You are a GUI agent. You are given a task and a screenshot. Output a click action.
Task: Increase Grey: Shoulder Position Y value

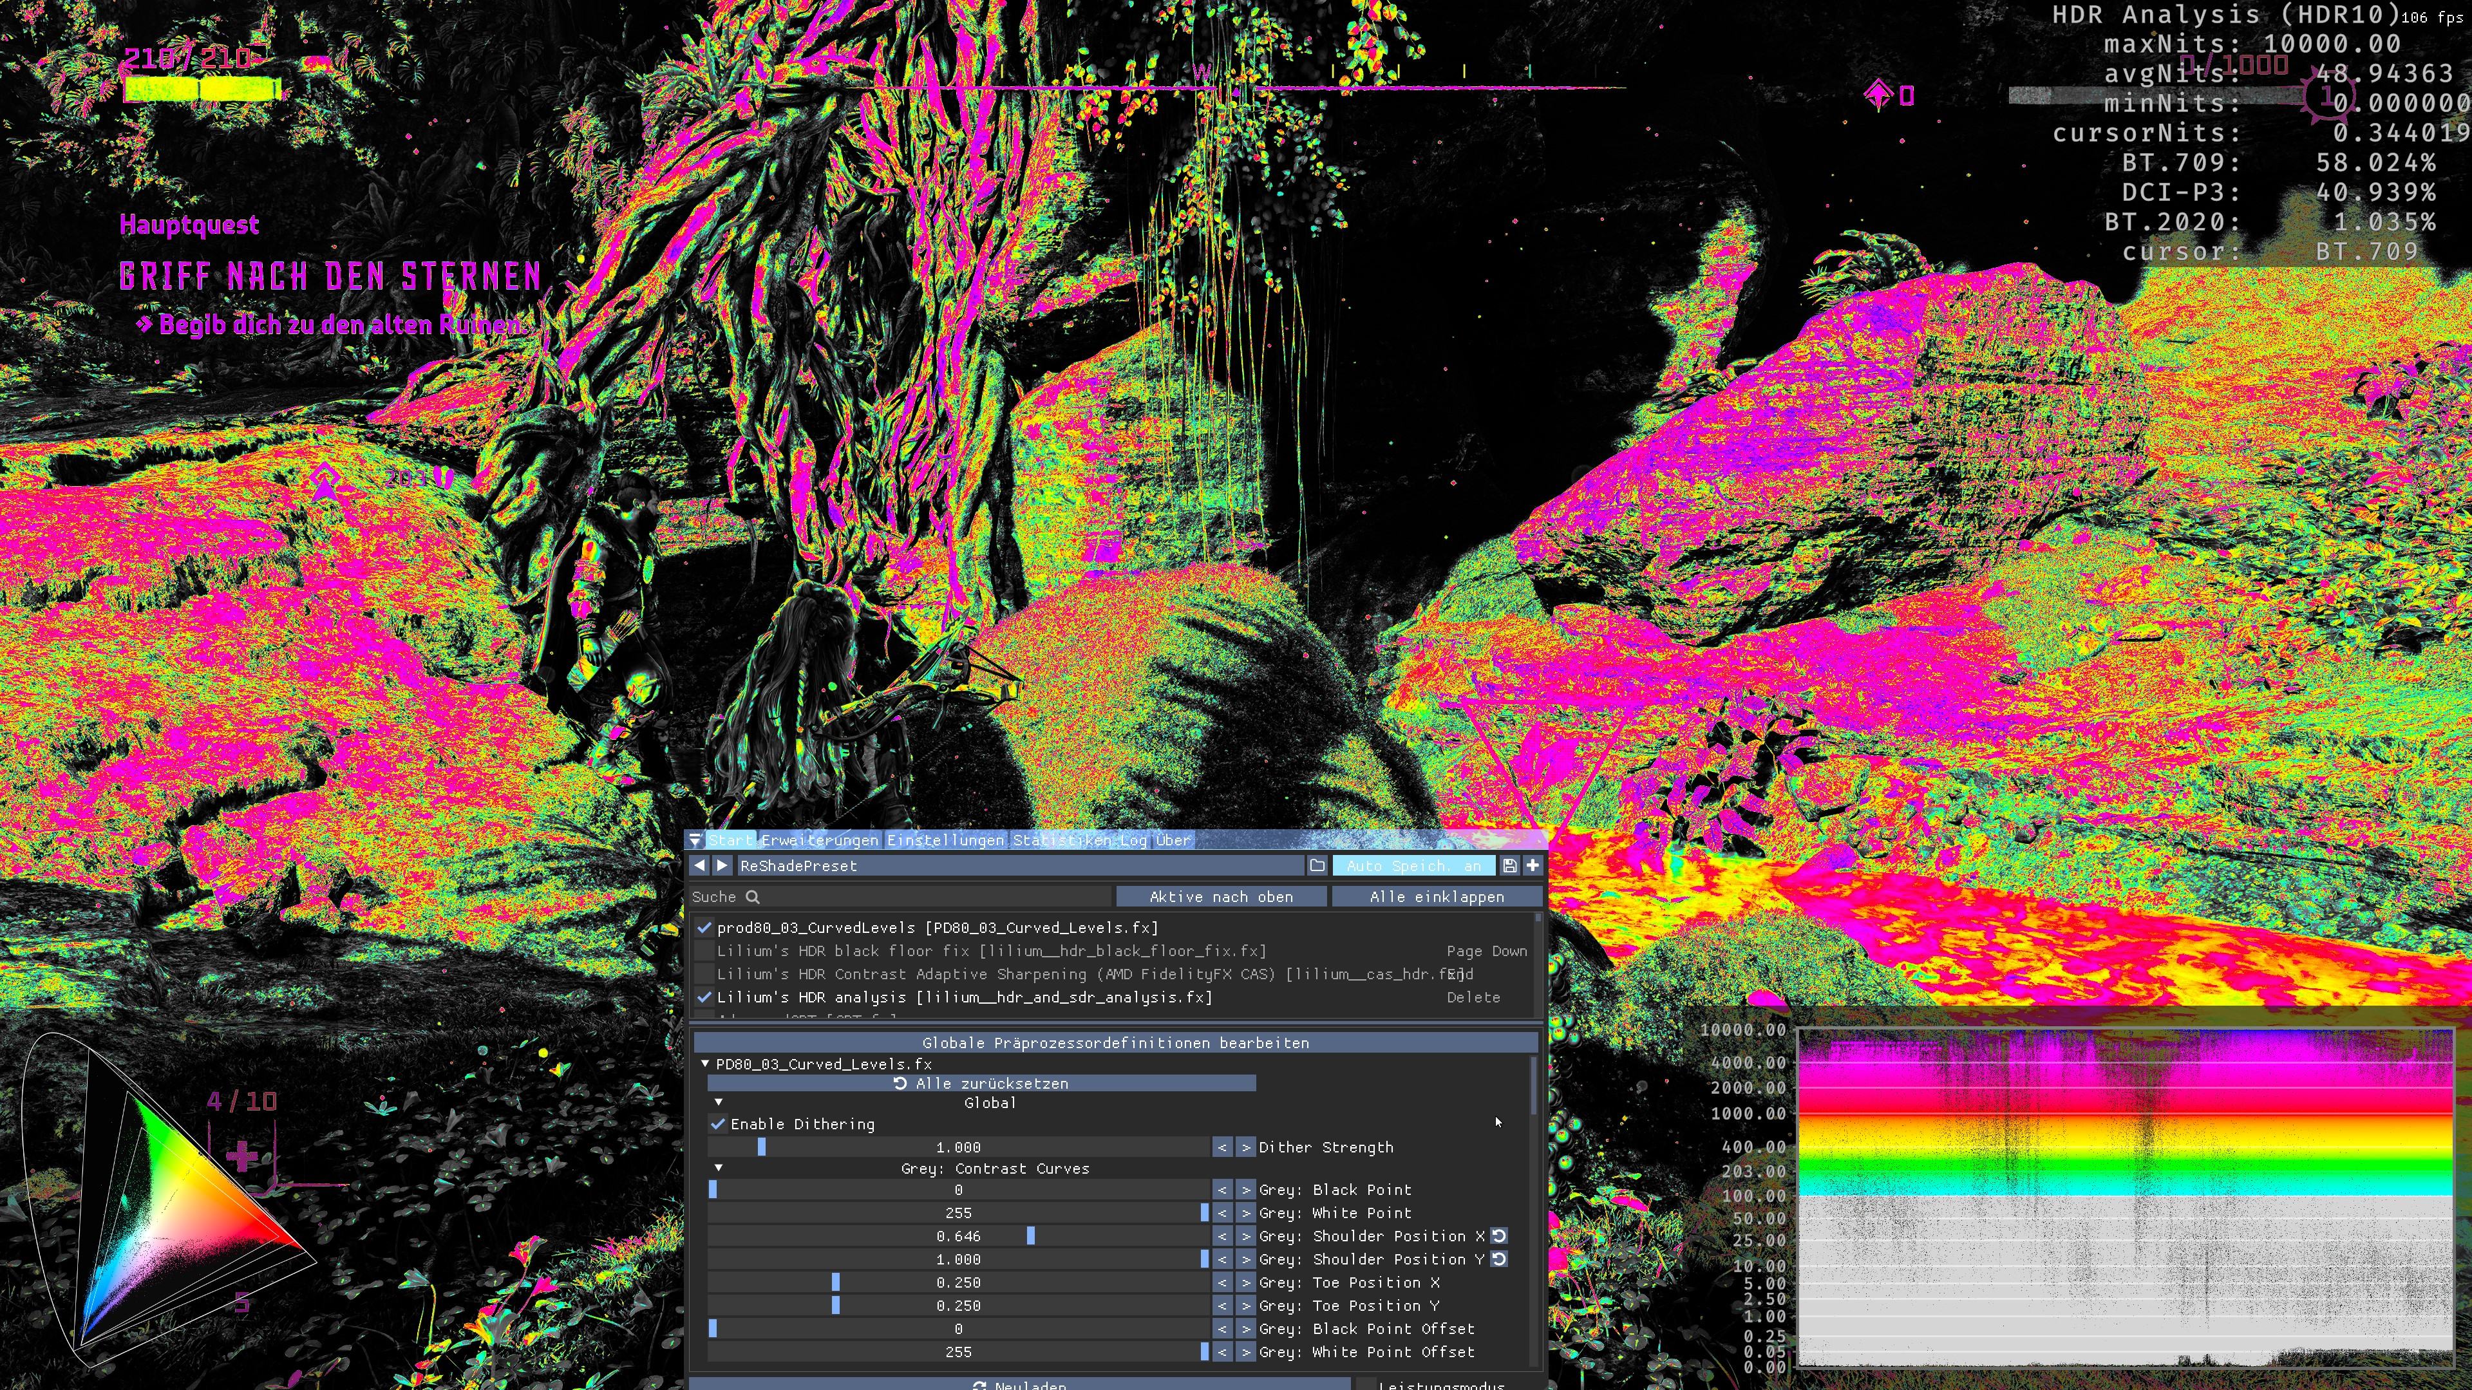click(1245, 1259)
